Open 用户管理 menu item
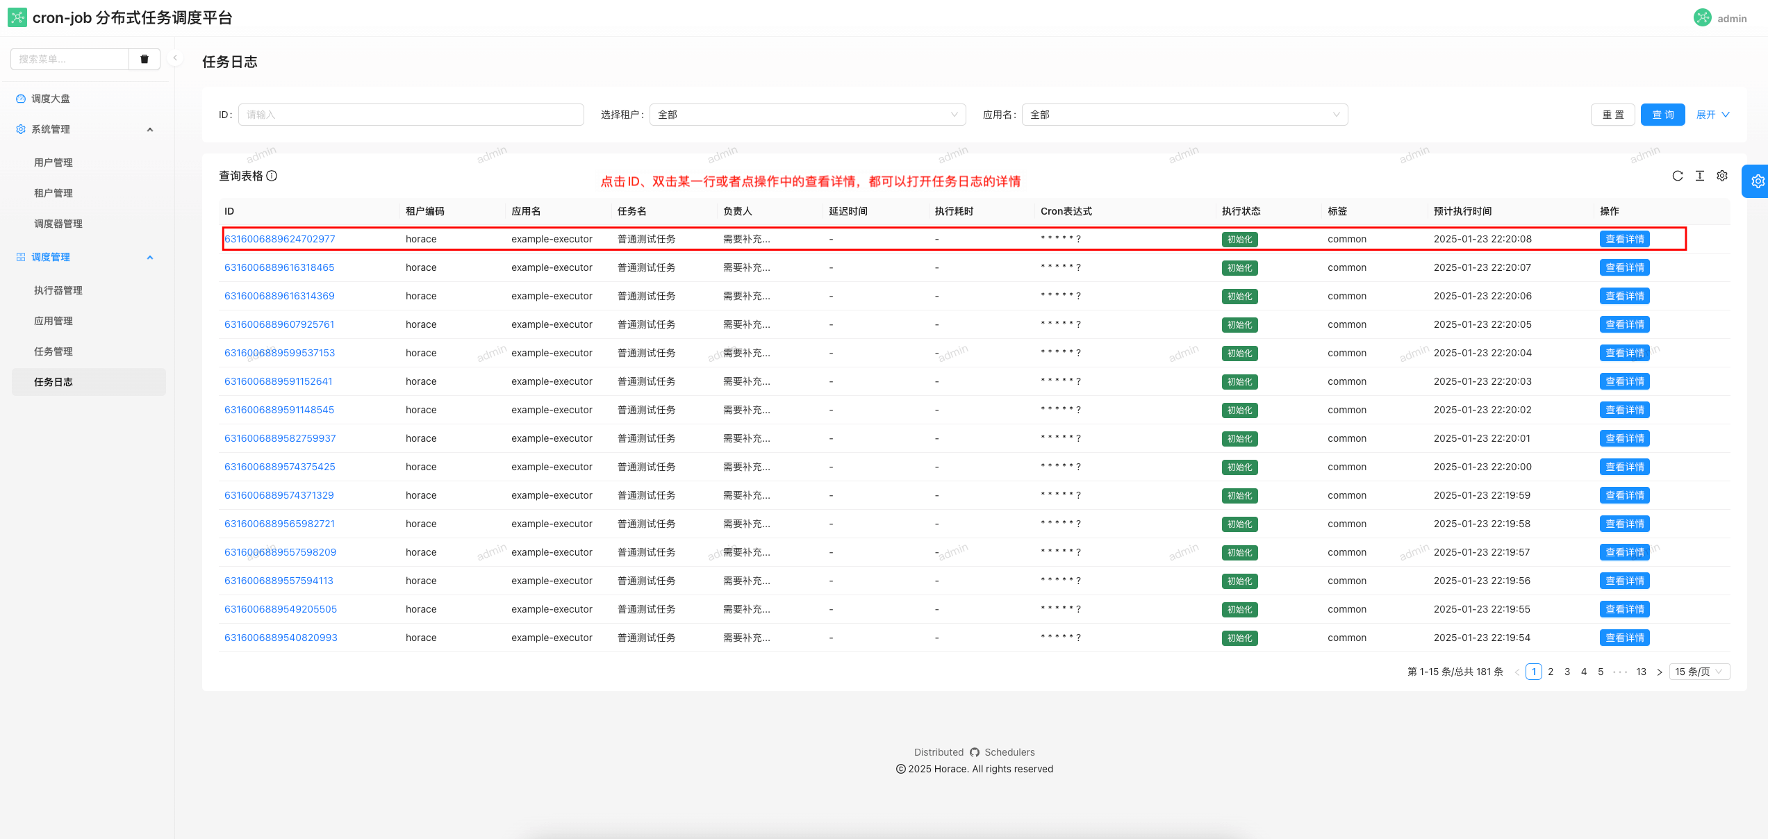 click(53, 163)
